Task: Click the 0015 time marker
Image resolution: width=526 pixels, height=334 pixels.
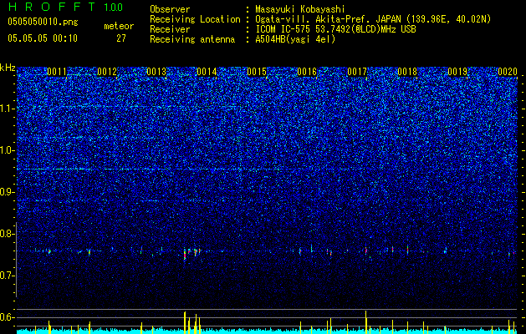Action: coord(257,72)
